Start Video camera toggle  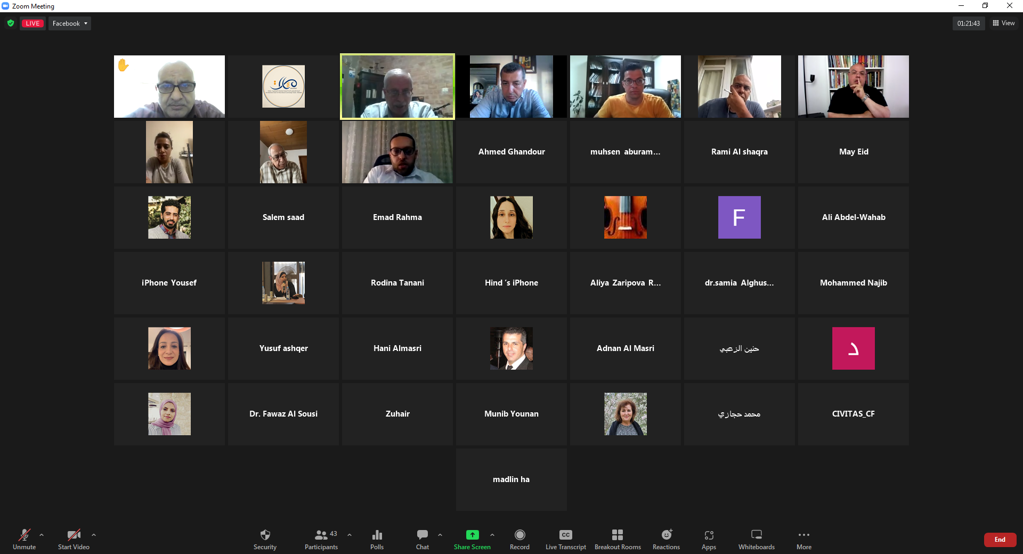tap(74, 539)
